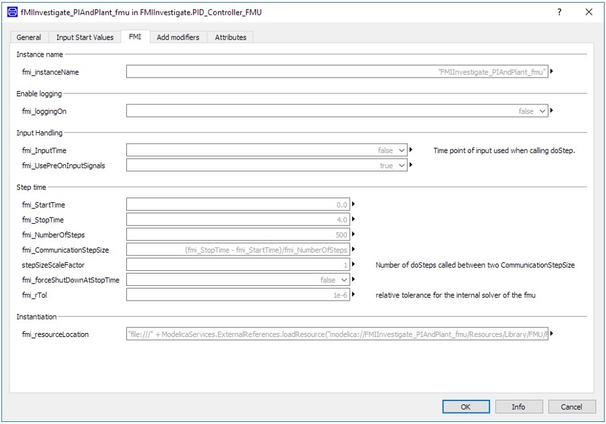Switch to the General tab
The height and width of the screenshot is (424, 606).
(x=28, y=37)
